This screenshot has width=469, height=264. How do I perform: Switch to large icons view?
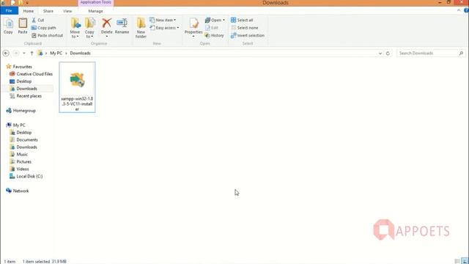coord(465,261)
